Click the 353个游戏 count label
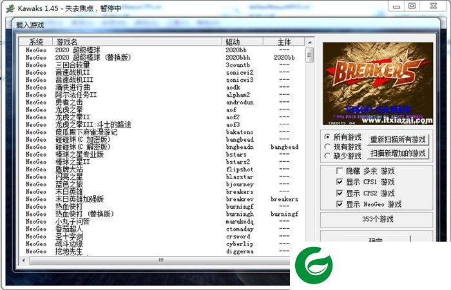Viewport: 451px width, 290px height. click(x=378, y=219)
